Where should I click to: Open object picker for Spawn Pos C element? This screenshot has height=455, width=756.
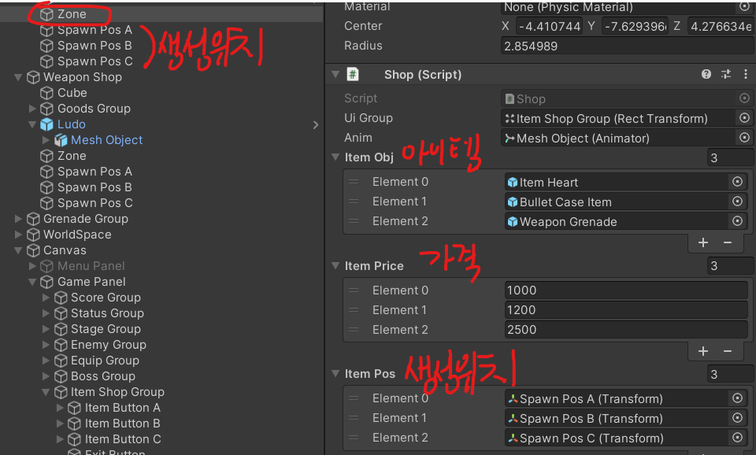[x=737, y=438]
